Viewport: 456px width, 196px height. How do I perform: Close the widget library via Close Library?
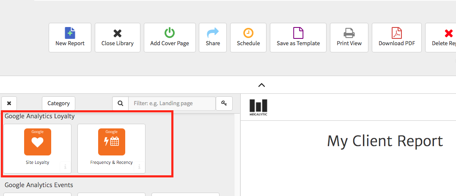(118, 38)
